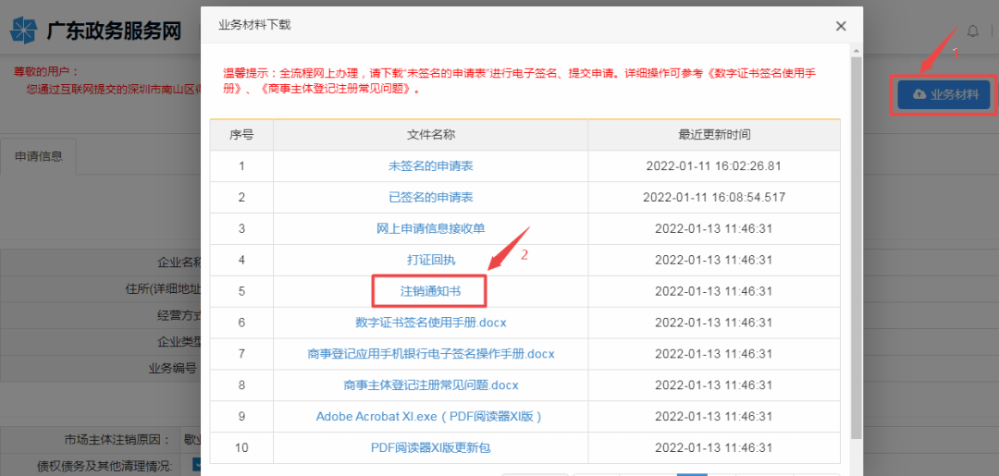Image resolution: width=999 pixels, height=476 pixels.
Task: Download PDF阅读器XI版更新包
Action: [x=431, y=447]
